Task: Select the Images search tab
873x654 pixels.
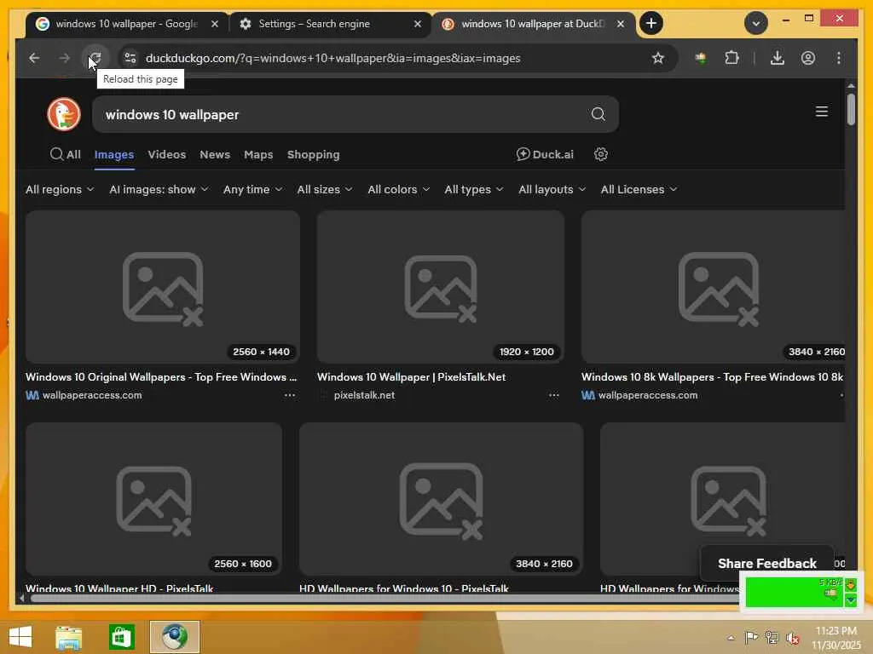Action: pyautogui.click(x=114, y=155)
